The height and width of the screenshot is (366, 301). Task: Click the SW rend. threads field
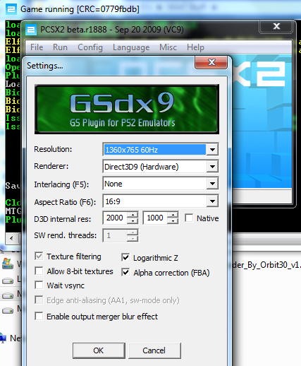point(115,235)
